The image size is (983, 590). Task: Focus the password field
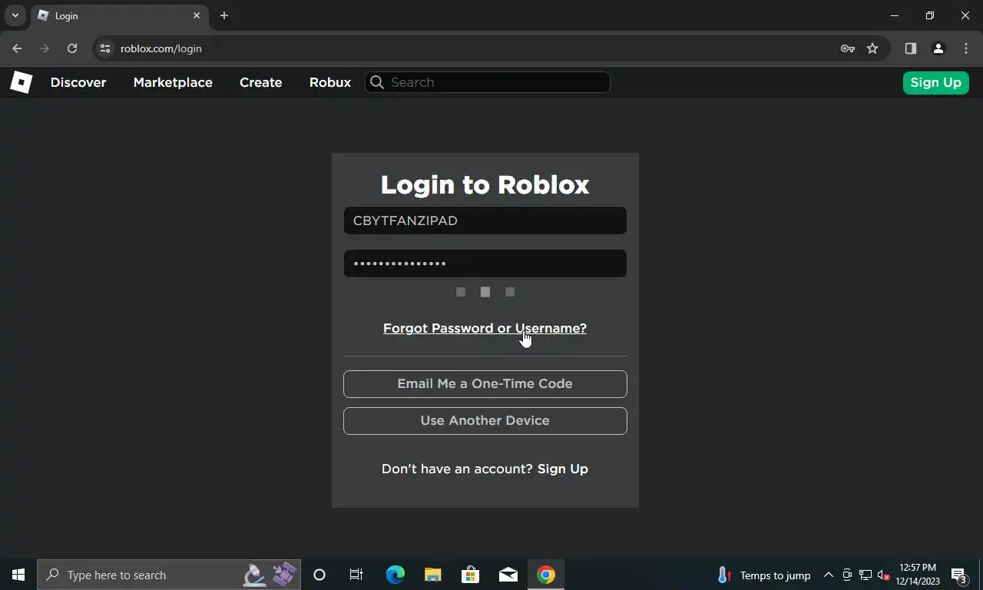pyautogui.click(x=485, y=264)
